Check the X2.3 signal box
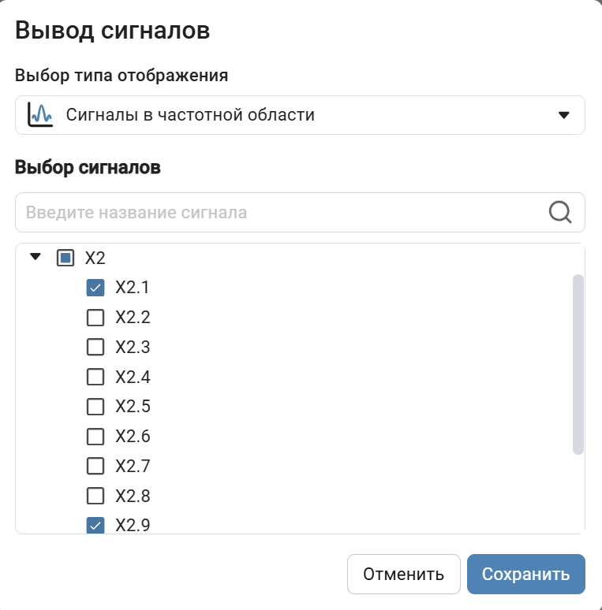This screenshot has width=602, height=610. (x=95, y=347)
